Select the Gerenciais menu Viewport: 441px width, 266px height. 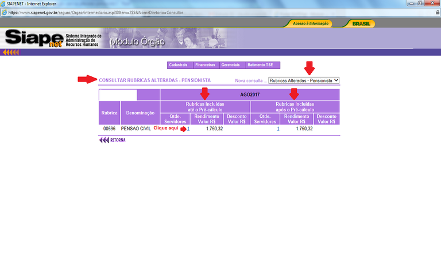[231, 65]
